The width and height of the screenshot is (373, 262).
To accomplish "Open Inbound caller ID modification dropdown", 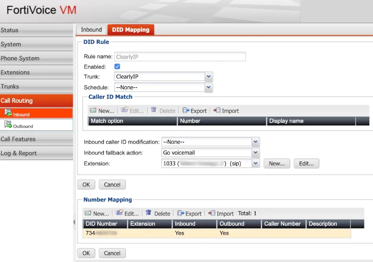I will click(256, 142).
